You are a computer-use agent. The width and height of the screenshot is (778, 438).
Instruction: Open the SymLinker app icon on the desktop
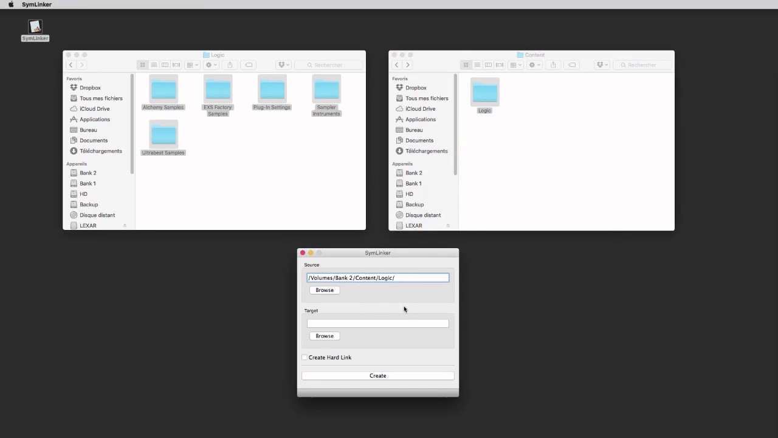35,27
